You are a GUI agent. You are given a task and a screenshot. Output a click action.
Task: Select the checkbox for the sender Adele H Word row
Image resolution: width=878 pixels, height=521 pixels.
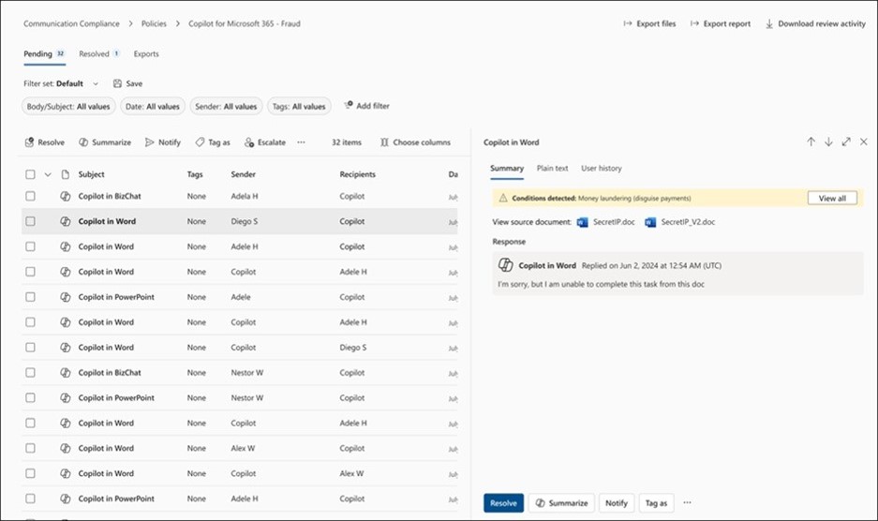coord(30,246)
